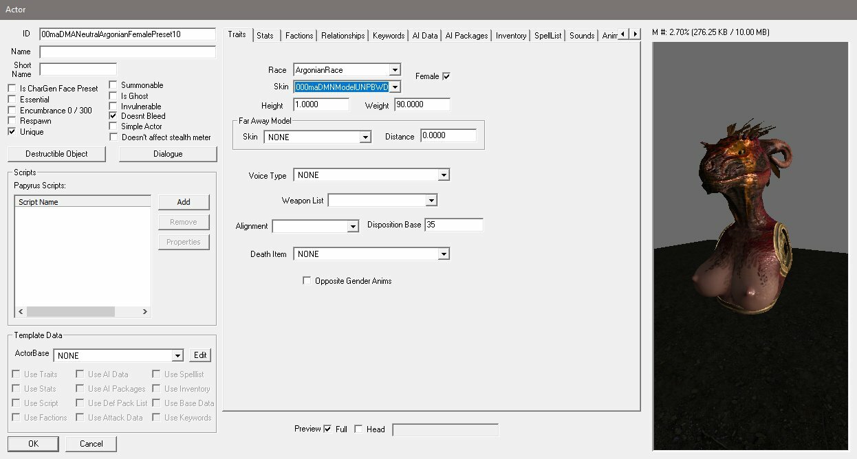Switch to the Inventory tab
Screen dimensions: 857x459
coord(511,36)
